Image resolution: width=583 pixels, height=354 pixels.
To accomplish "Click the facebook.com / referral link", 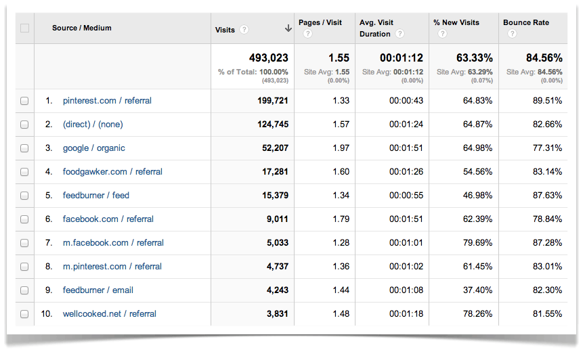I will click(x=108, y=219).
